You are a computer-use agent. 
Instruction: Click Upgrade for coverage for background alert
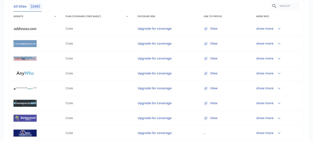pos(154,103)
